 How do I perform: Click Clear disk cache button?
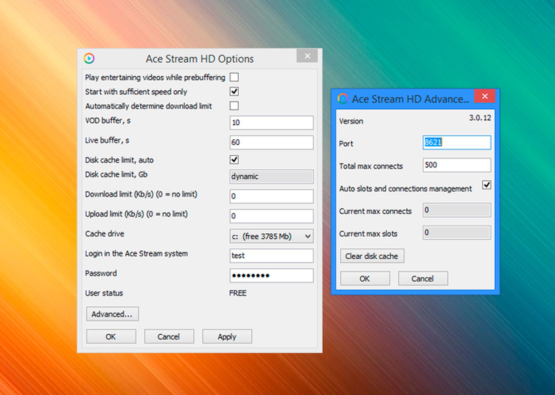point(372,256)
